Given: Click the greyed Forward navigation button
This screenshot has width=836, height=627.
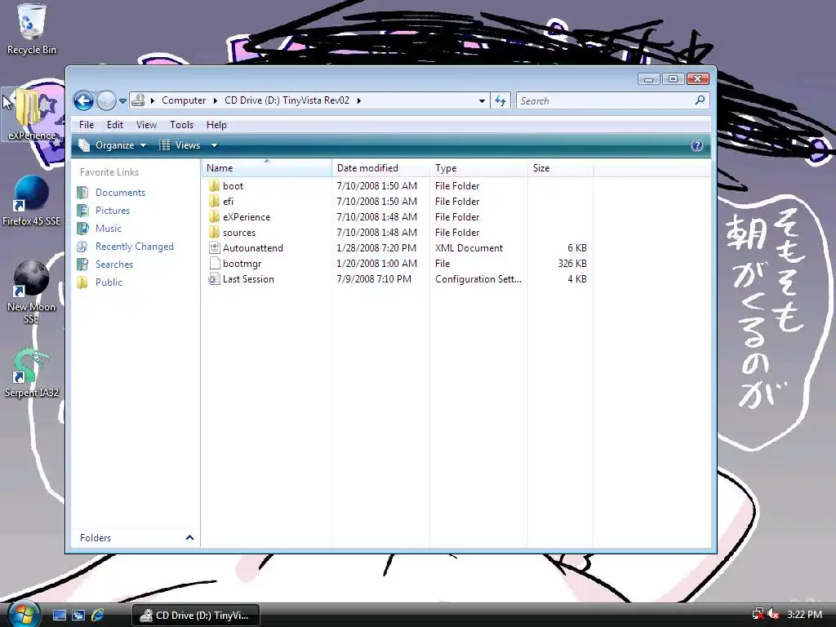Looking at the screenshot, I should click(106, 100).
